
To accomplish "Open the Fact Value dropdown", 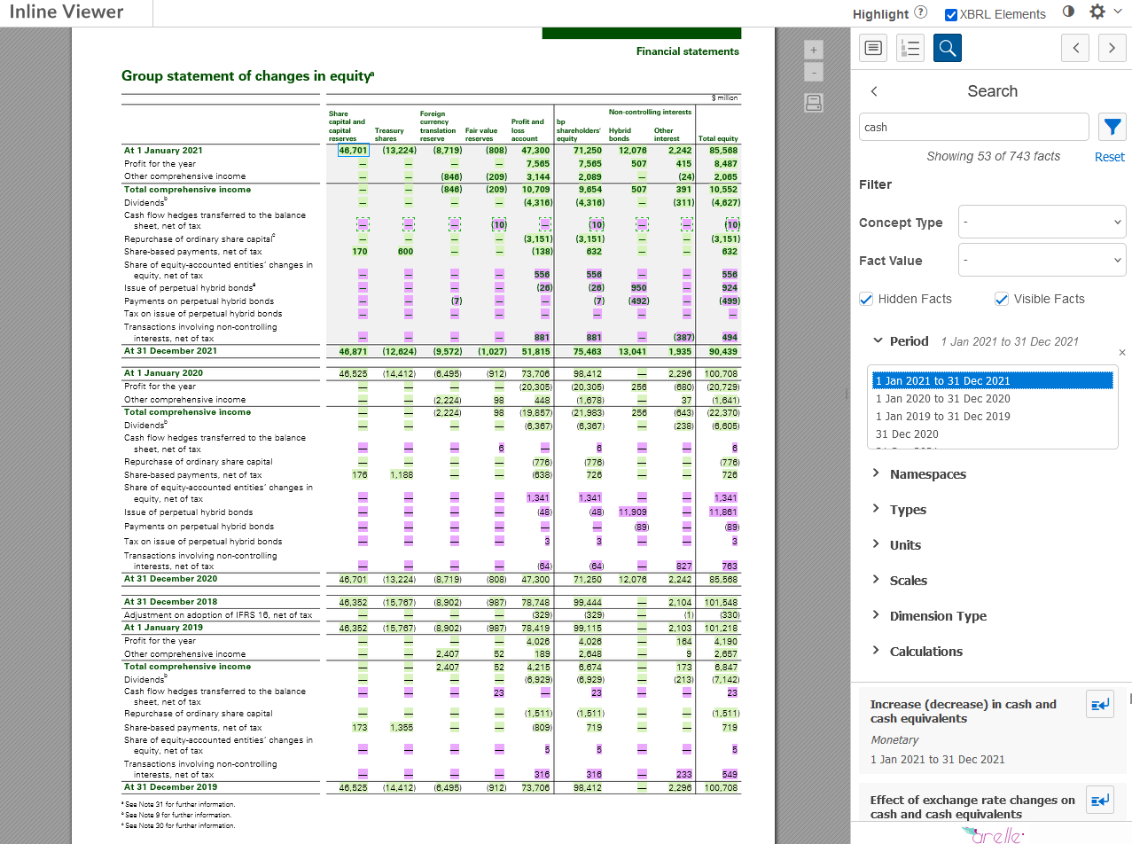I will 1042,261.
